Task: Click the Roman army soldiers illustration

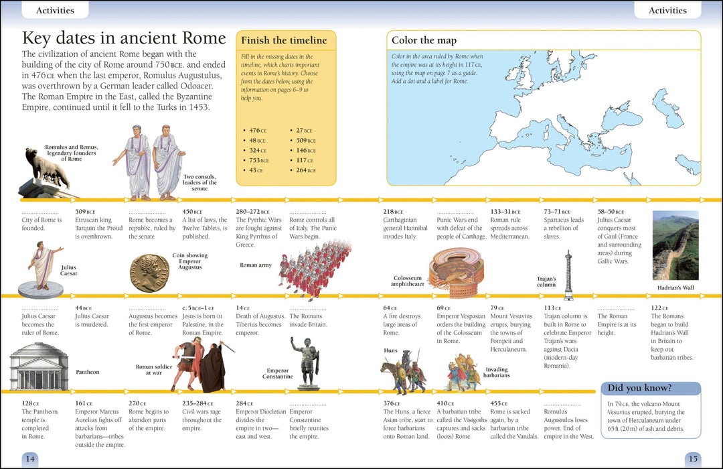Action: pyautogui.click(x=315, y=270)
